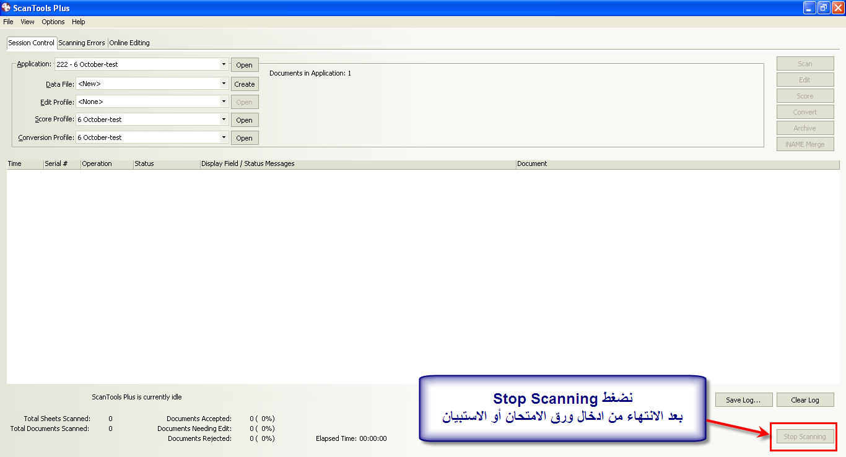Expand the Edit Profile dropdown arrow
The image size is (846, 457).
[x=224, y=102]
